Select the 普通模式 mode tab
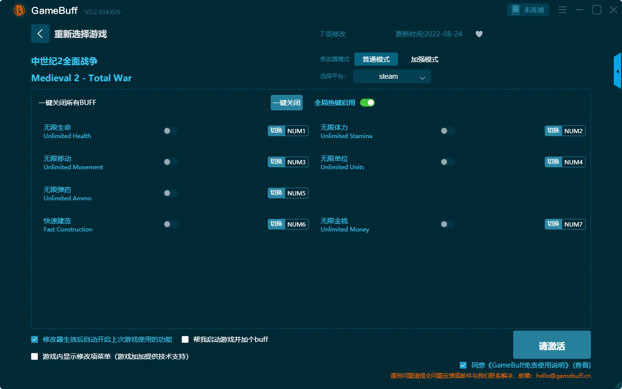The image size is (622, 389). (x=376, y=59)
